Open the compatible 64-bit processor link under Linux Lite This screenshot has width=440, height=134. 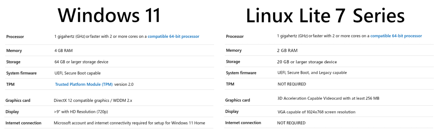click(396, 36)
